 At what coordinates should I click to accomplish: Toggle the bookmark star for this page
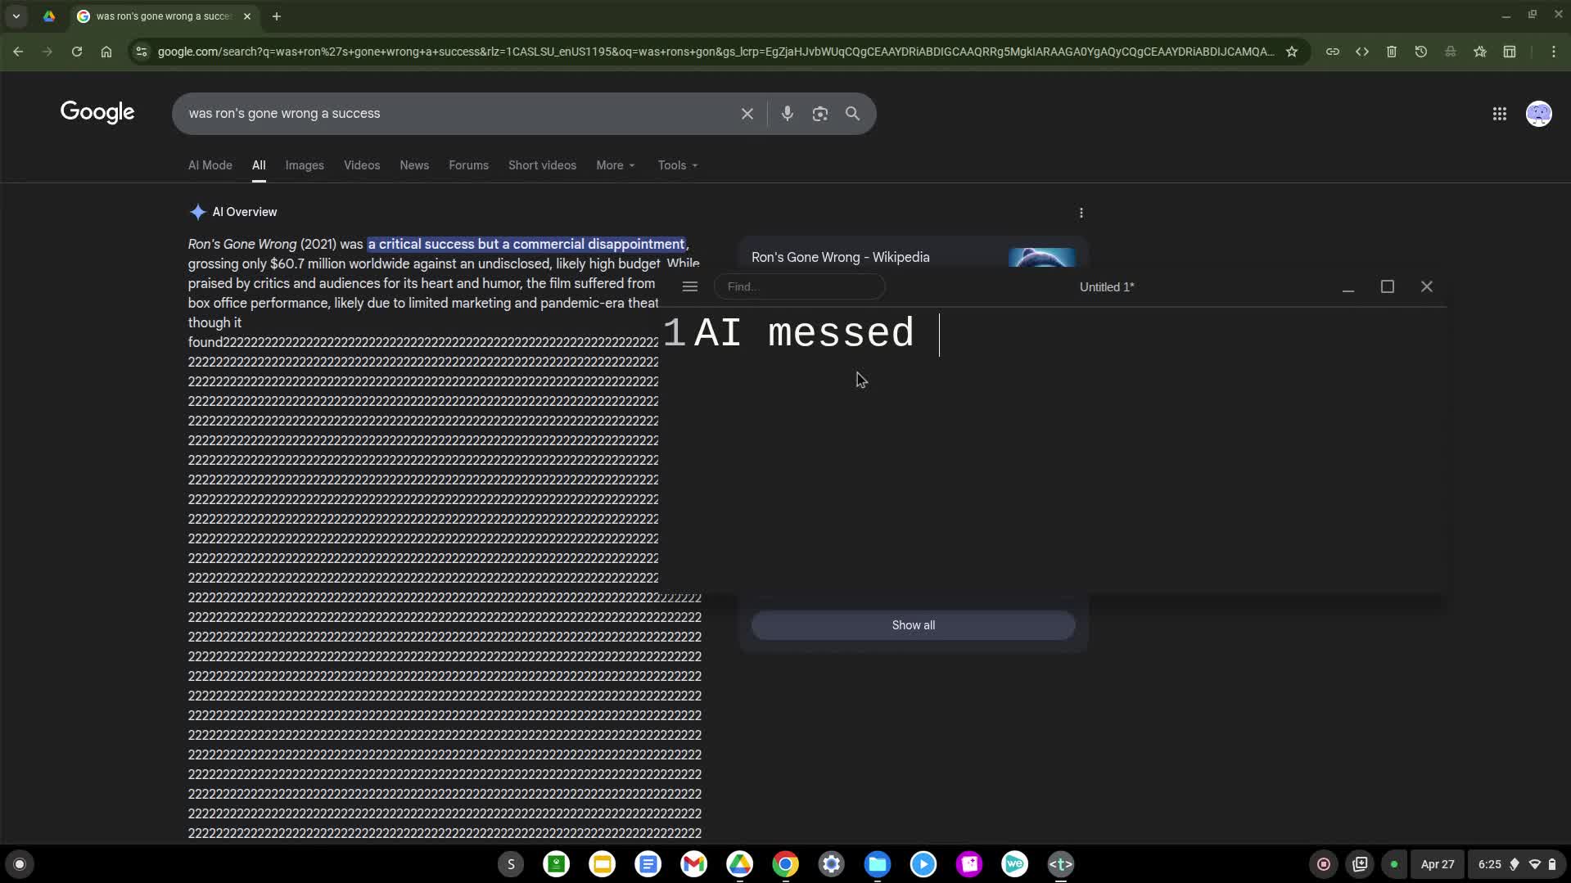click(1292, 52)
